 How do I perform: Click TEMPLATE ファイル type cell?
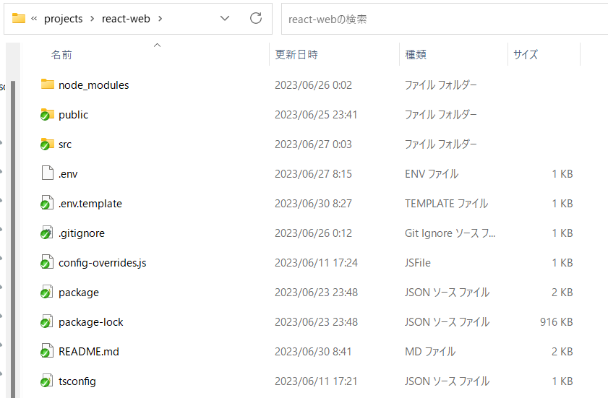(x=446, y=204)
